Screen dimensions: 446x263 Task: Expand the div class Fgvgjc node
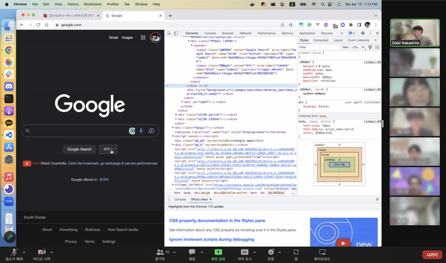point(173,127)
